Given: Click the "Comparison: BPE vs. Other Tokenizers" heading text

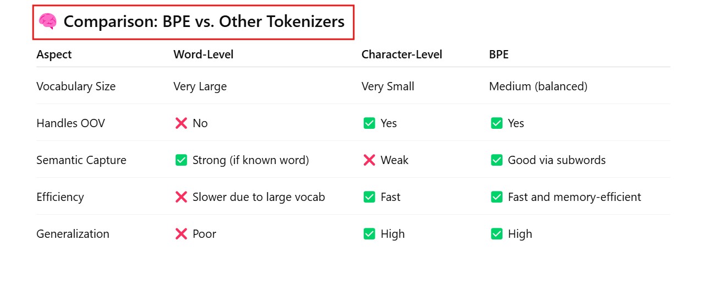Looking at the screenshot, I should [x=204, y=22].
